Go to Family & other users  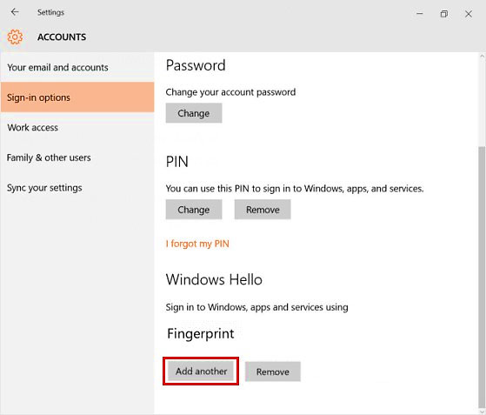click(77, 157)
